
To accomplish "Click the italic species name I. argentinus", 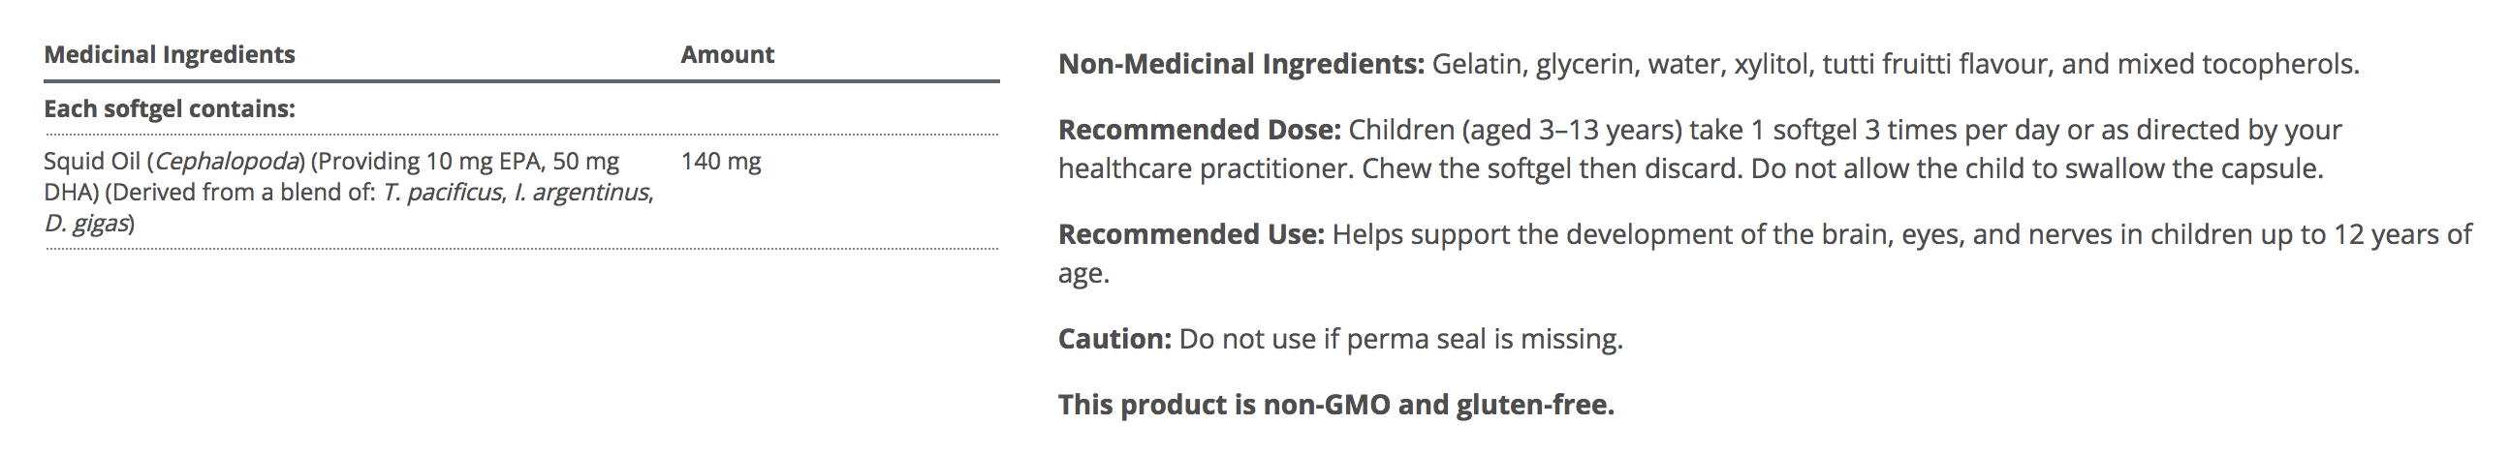I will point(581,193).
